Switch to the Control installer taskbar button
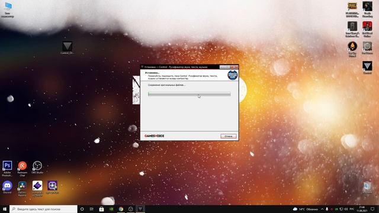The height and width of the screenshot is (213, 379). point(140,209)
